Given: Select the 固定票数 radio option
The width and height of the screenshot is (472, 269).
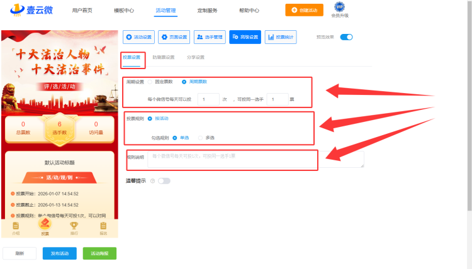Looking at the screenshot, I should click(x=151, y=82).
